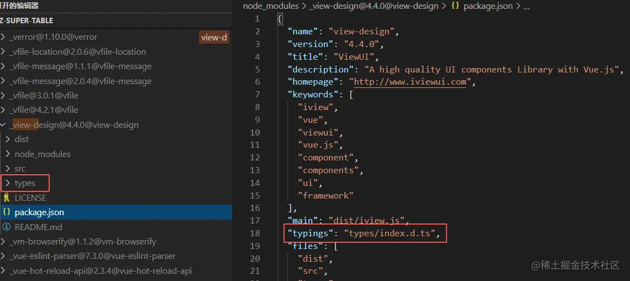The width and height of the screenshot is (630, 281).
Task: Click line number 16 in the gutter
Action: coord(255,208)
